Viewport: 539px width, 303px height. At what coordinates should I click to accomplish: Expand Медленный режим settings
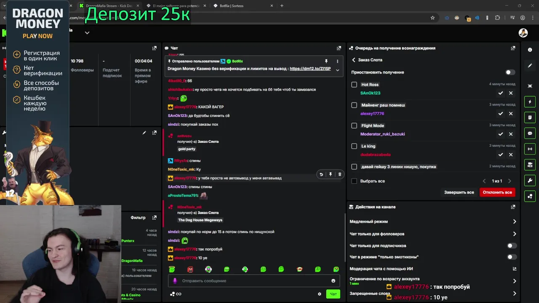(x=515, y=221)
